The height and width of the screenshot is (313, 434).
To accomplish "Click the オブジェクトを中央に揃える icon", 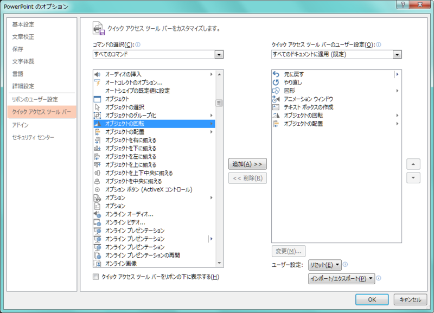I will 97,181.
